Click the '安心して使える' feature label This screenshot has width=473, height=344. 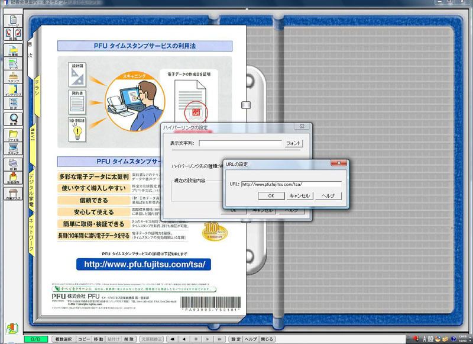point(93,212)
